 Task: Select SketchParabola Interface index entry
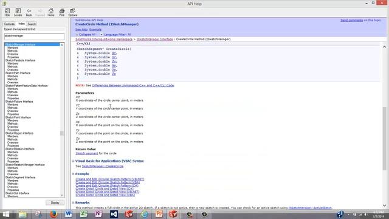[20, 60]
